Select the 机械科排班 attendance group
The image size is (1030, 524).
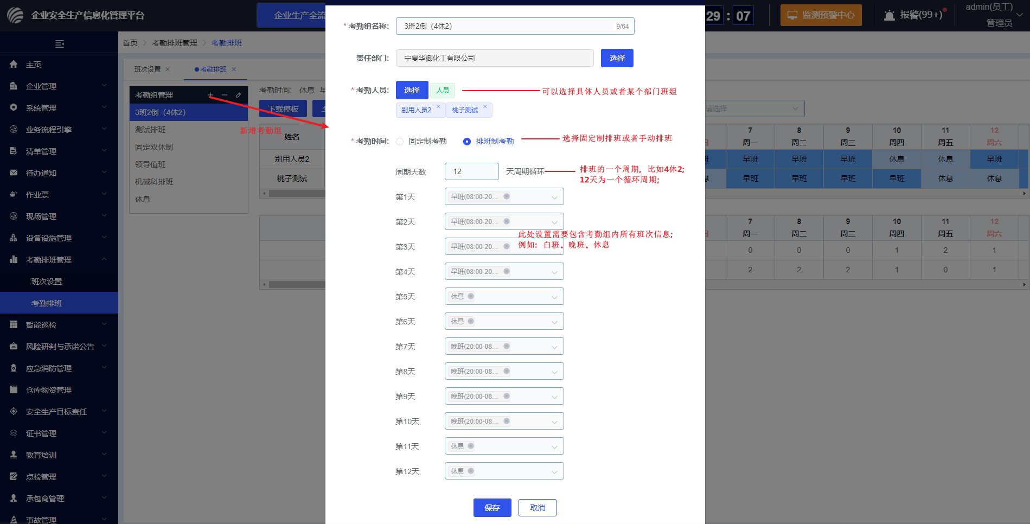click(189, 182)
